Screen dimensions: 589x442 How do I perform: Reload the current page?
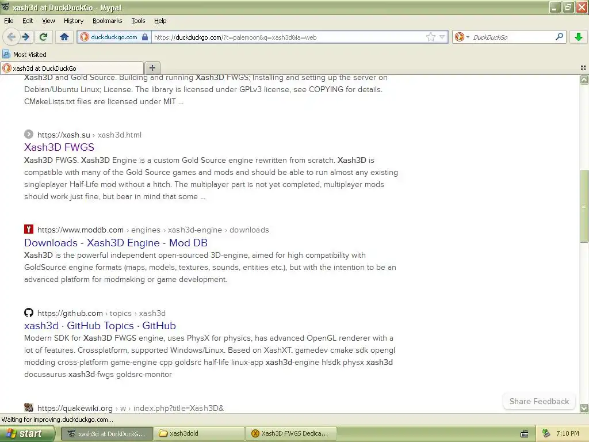pyautogui.click(x=44, y=37)
